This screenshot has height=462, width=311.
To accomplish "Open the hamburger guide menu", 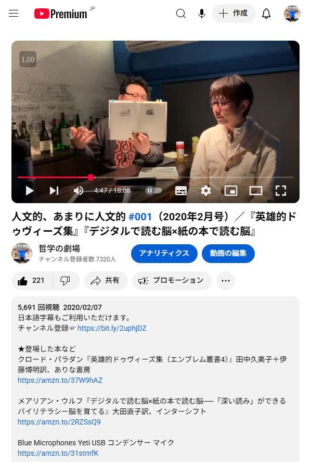I will point(14,14).
